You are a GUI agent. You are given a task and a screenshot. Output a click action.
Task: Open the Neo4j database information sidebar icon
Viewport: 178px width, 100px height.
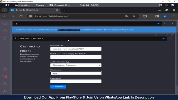click(x=5, y=23)
